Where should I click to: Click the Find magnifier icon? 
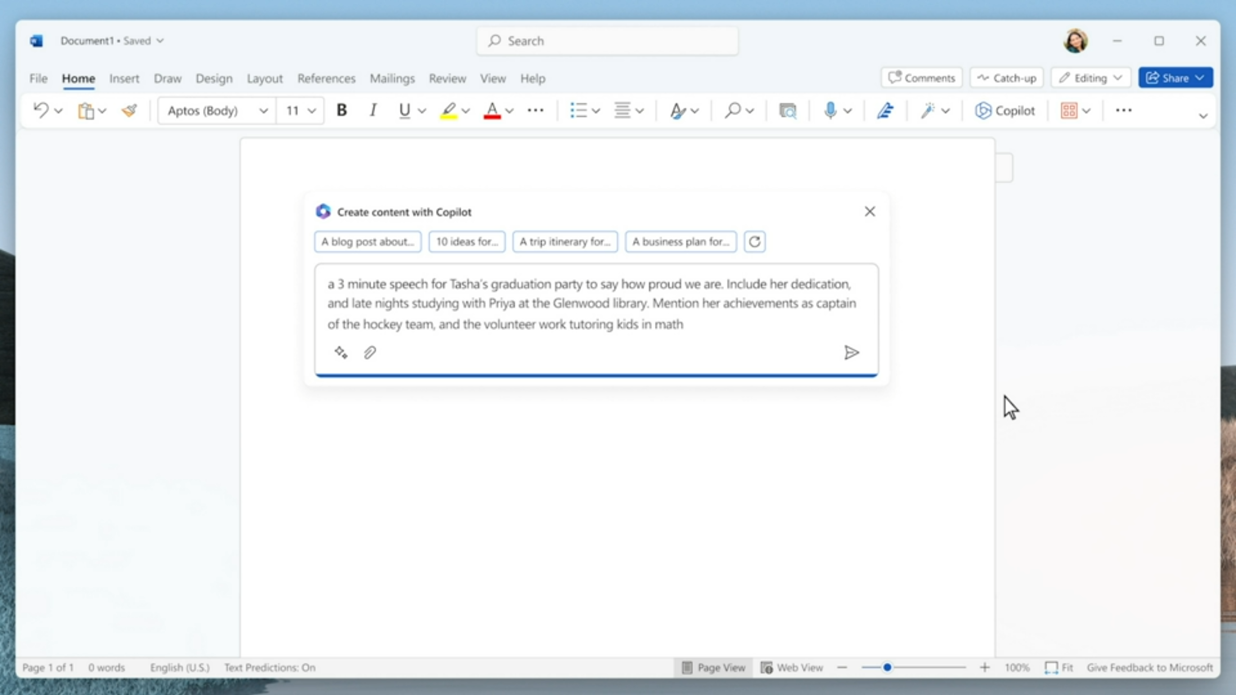pos(733,111)
